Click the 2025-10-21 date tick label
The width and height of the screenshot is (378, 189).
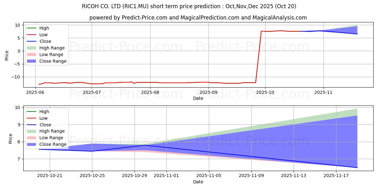click(x=50, y=176)
